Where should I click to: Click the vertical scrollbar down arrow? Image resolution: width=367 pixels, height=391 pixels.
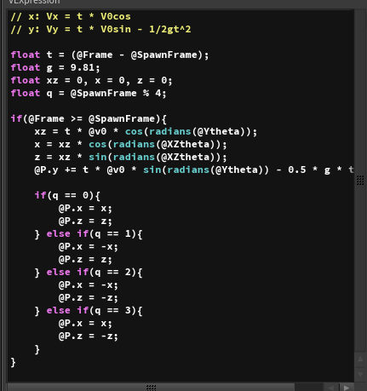coord(360,374)
